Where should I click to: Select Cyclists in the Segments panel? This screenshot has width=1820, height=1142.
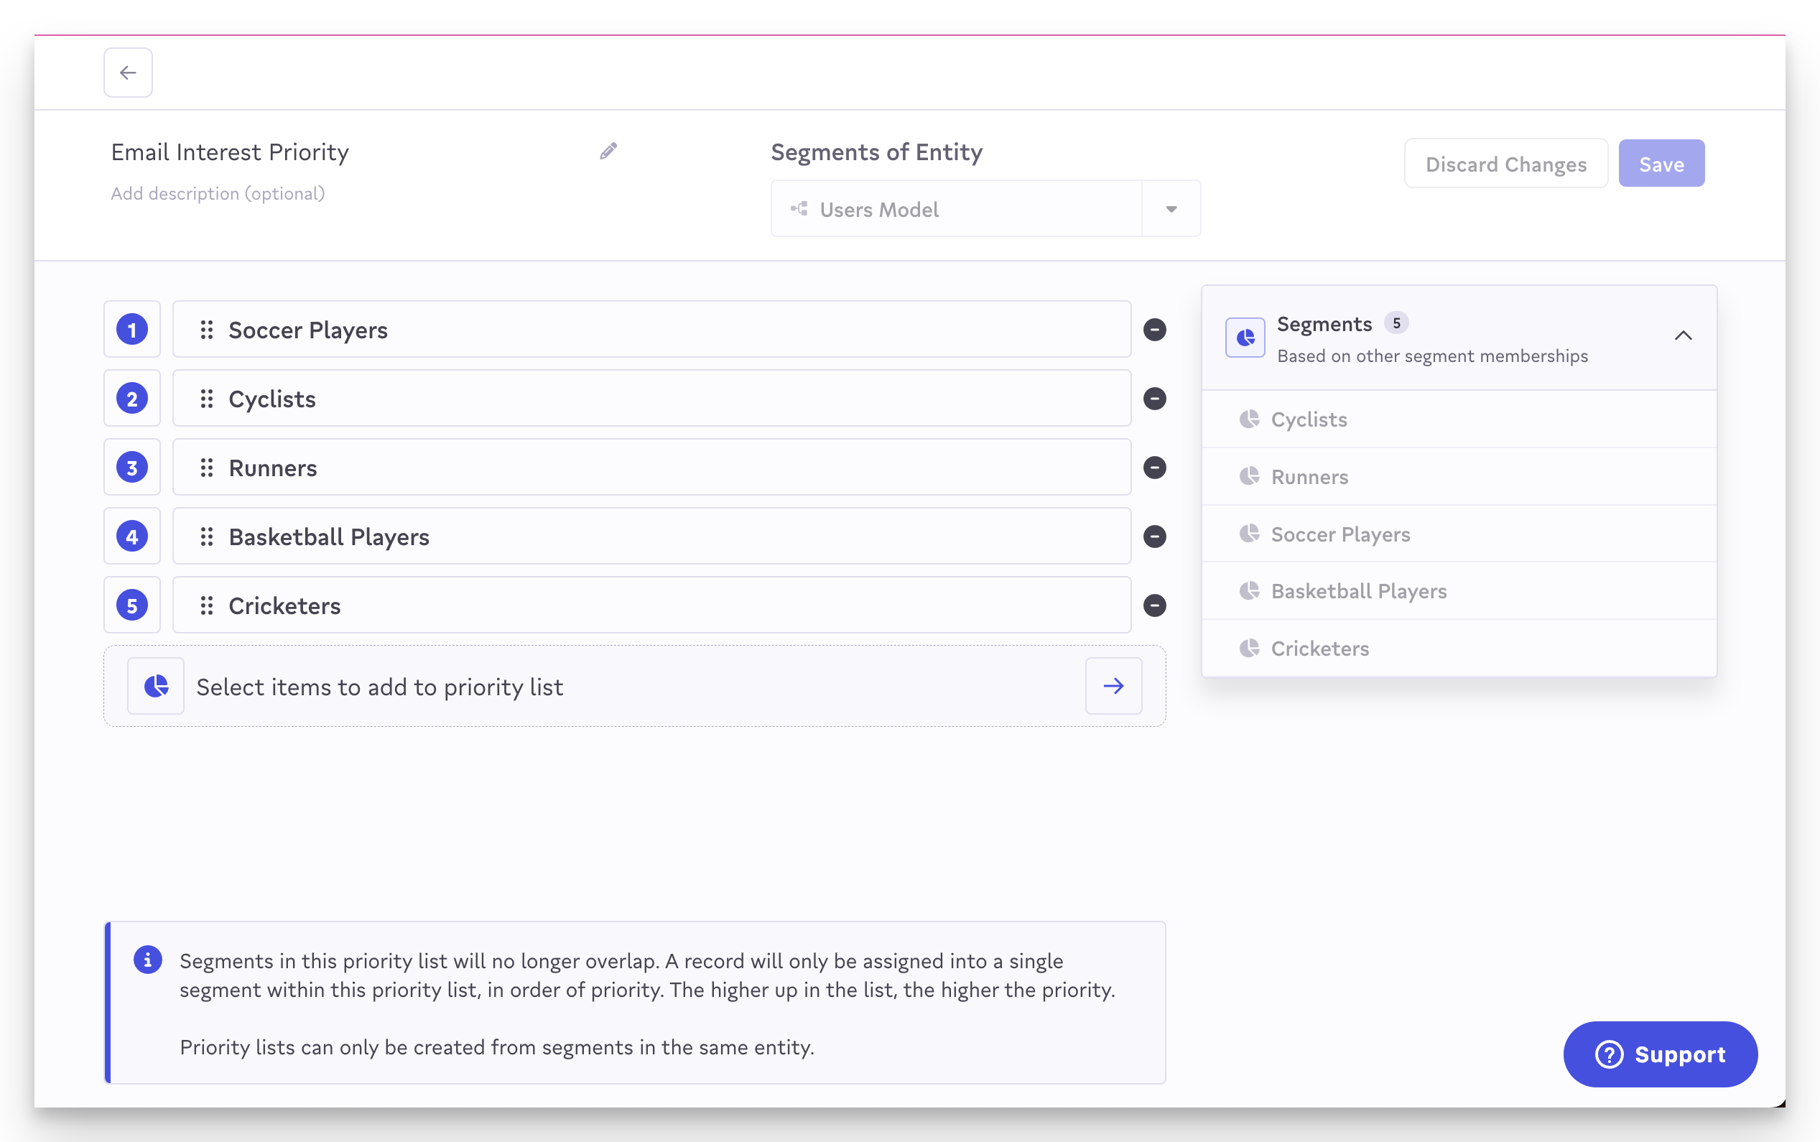1308,419
